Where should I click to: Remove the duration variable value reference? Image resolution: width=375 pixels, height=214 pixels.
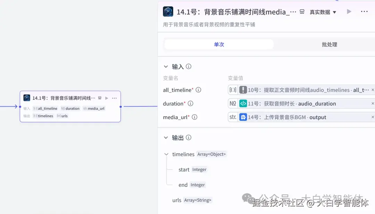(x=373, y=103)
